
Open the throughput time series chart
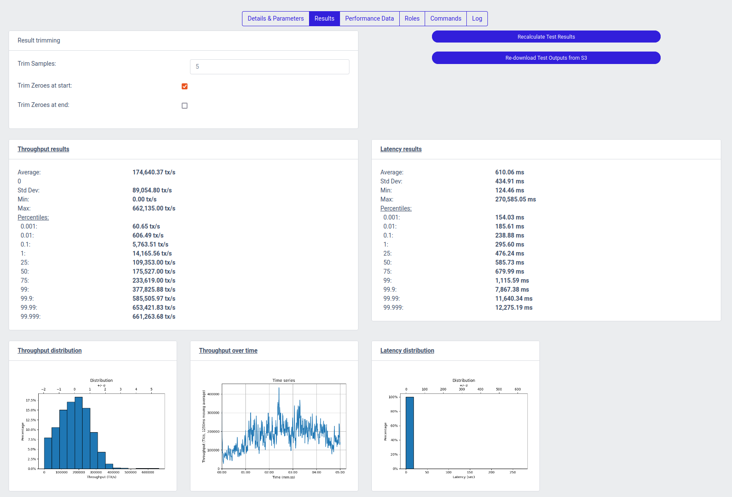coord(274,428)
